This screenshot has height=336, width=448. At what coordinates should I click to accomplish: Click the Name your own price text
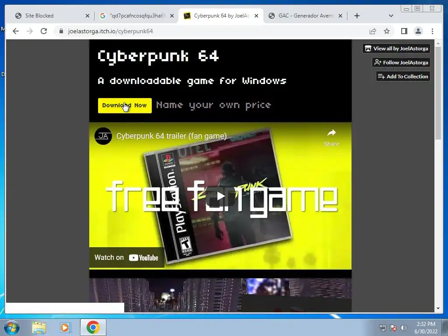[x=213, y=105]
